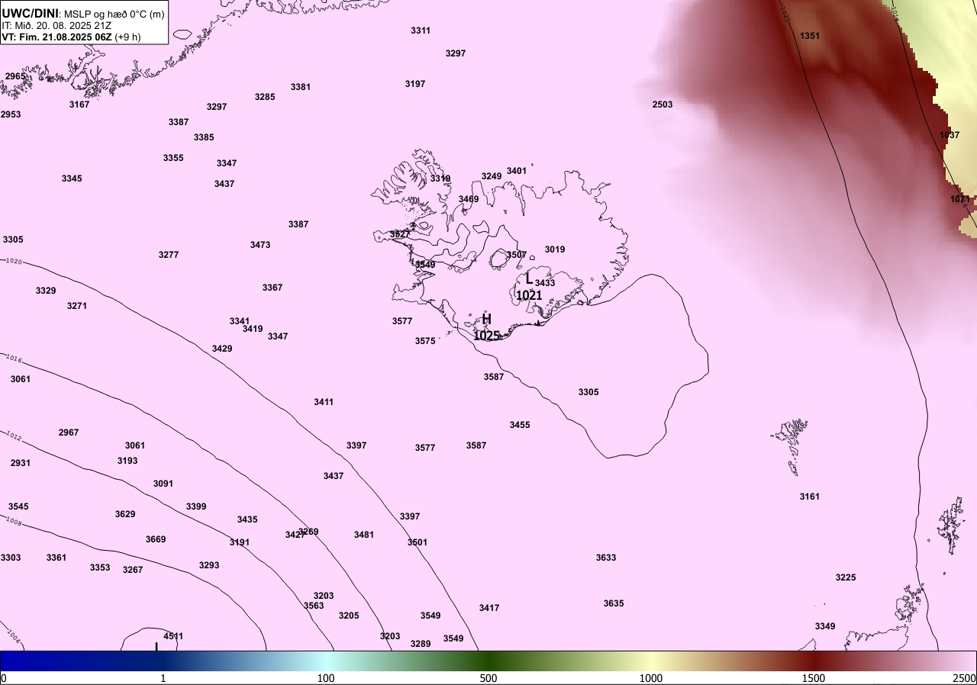This screenshot has height=685, width=977.
Task: Click the 2953 height value
Action: pyautogui.click(x=11, y=114)
